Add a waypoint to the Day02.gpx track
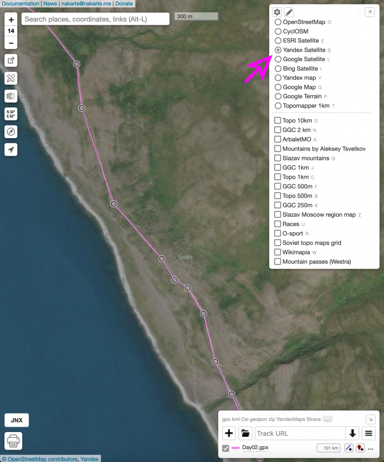This screenshot has width=384, height=462. point(360,448)
